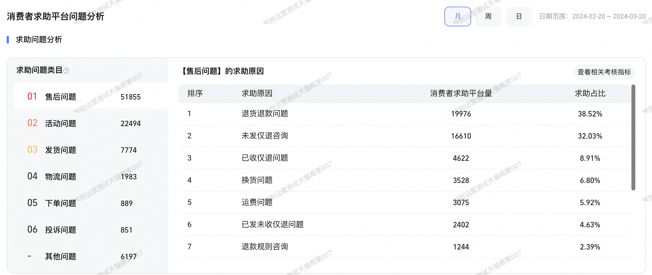Click the 7774 count for 发货问题
652x275 pixels.
[x=129, y=150]
